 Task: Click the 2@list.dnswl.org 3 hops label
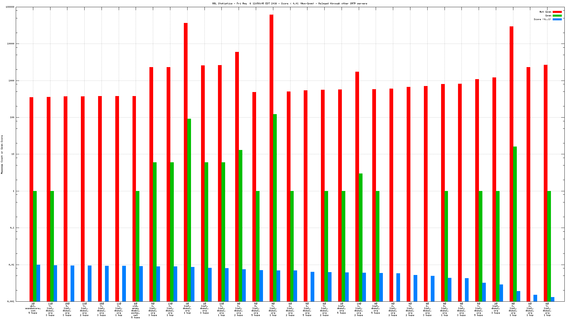coord(496,308)
